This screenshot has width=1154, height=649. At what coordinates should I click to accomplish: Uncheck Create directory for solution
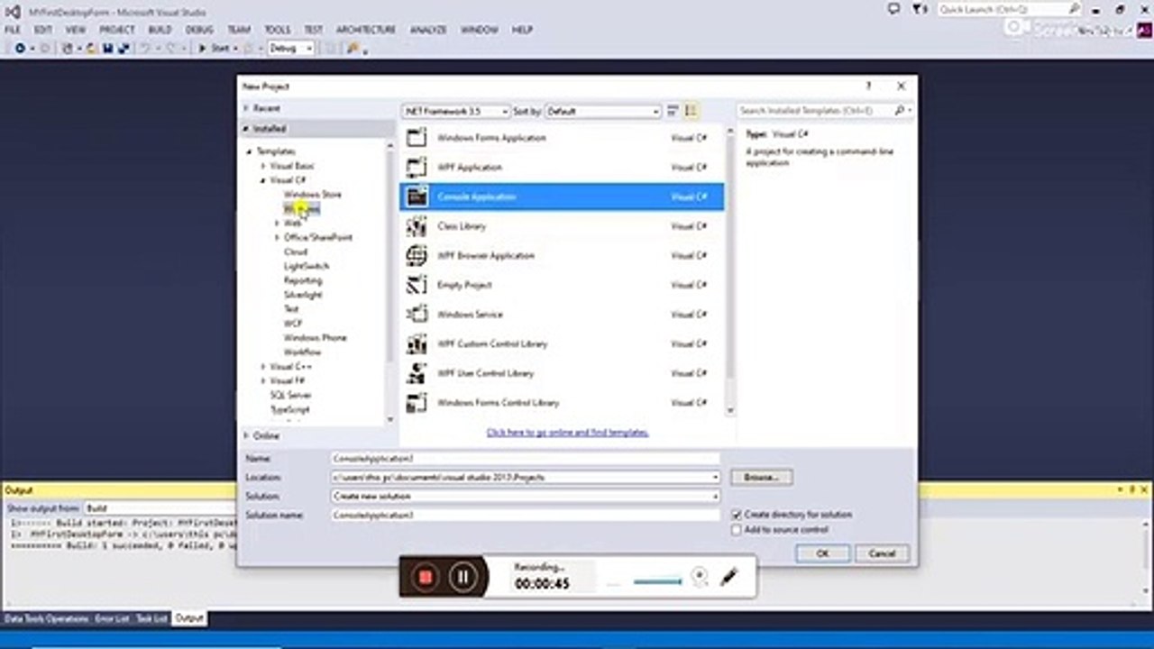[x=737, y=515]
